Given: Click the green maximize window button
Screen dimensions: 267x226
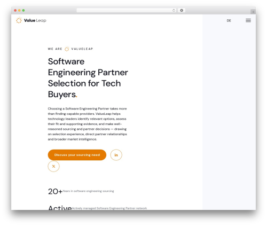Looking at the screenshot, I should click(x=23, y=11).
